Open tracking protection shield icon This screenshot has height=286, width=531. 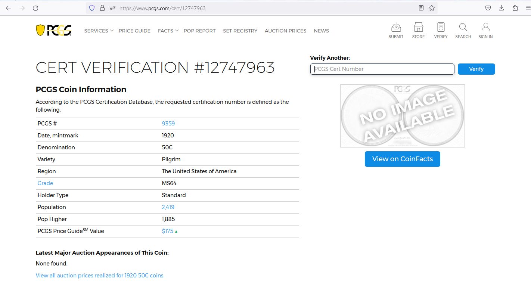click(x=92, y=8)
